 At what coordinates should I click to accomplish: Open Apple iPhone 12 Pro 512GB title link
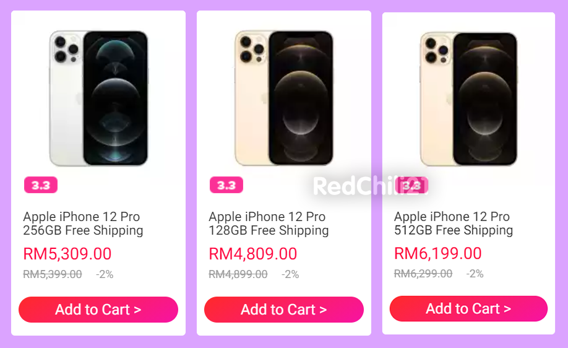[454, 223]
